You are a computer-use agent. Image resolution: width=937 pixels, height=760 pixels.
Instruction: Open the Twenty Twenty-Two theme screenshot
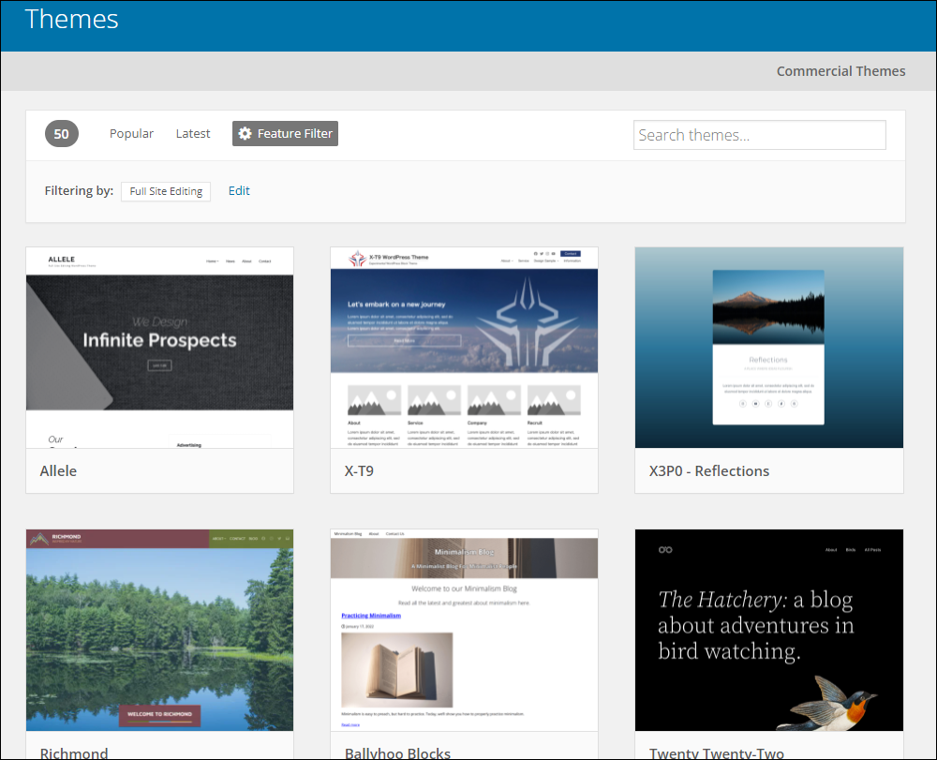pos(769,630)
